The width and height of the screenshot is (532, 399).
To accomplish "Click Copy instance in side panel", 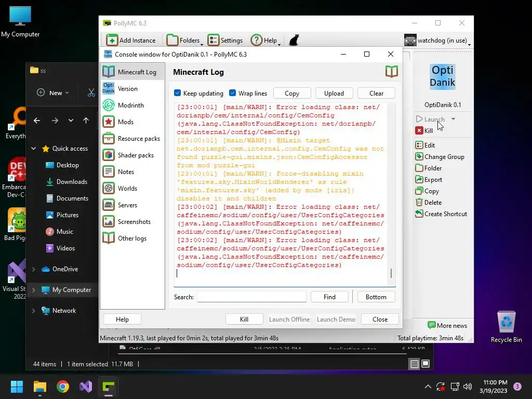I will pyautogui.click(x=427, y=191).
